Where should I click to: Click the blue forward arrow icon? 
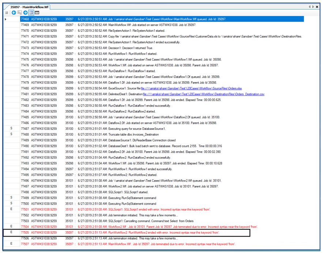click(25, 12)
